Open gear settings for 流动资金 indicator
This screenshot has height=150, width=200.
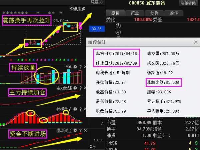pyautogui.click(x=75, y=130)
